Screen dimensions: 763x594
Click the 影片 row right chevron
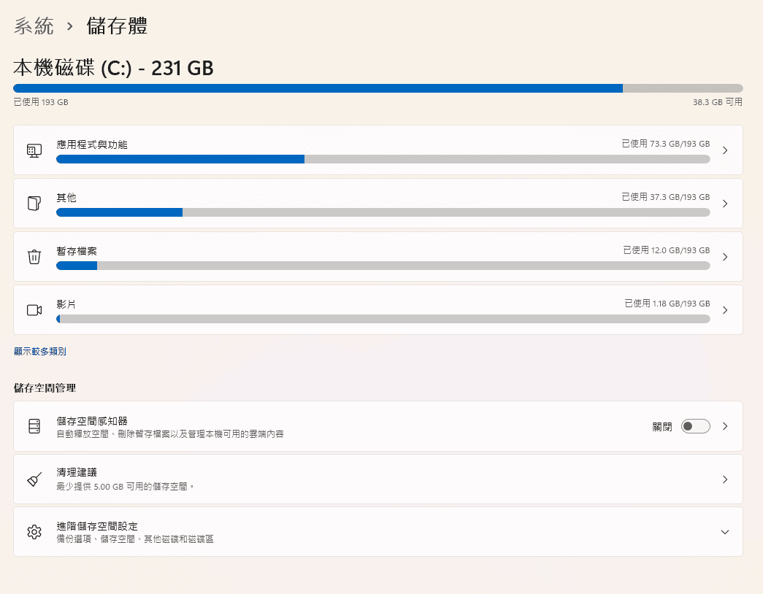[724, 310]
